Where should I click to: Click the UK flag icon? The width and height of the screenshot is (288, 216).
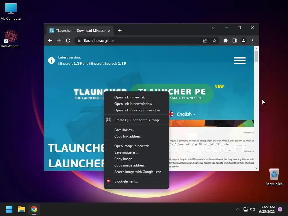coord(171,114)
